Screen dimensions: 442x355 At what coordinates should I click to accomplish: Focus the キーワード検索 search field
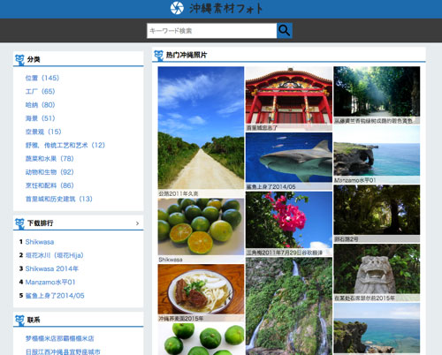pos(212,31)
